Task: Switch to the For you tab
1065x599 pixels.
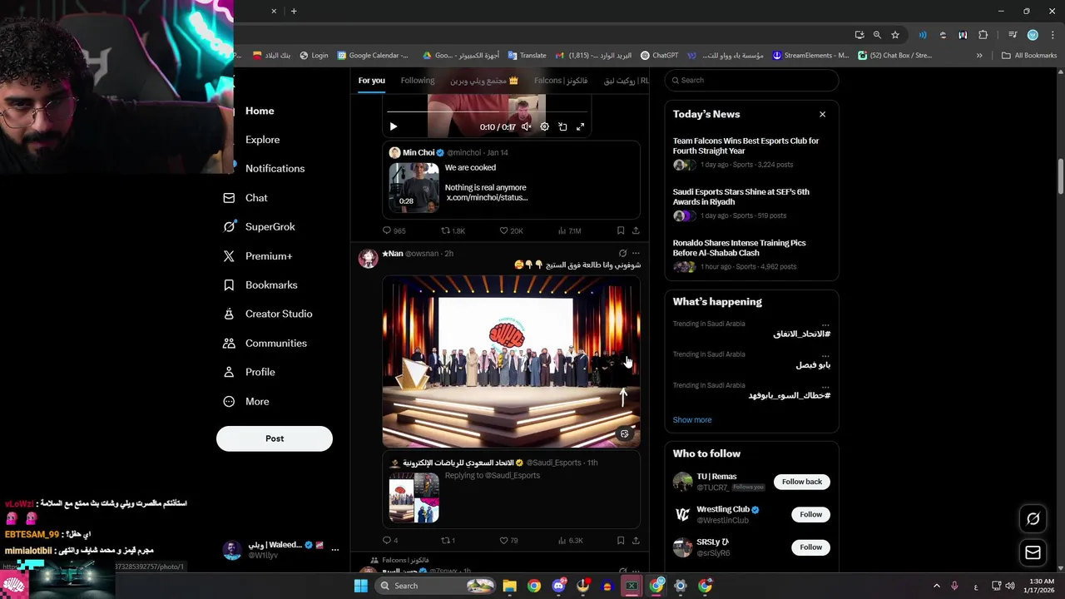Action: click(x=372, y=81)
